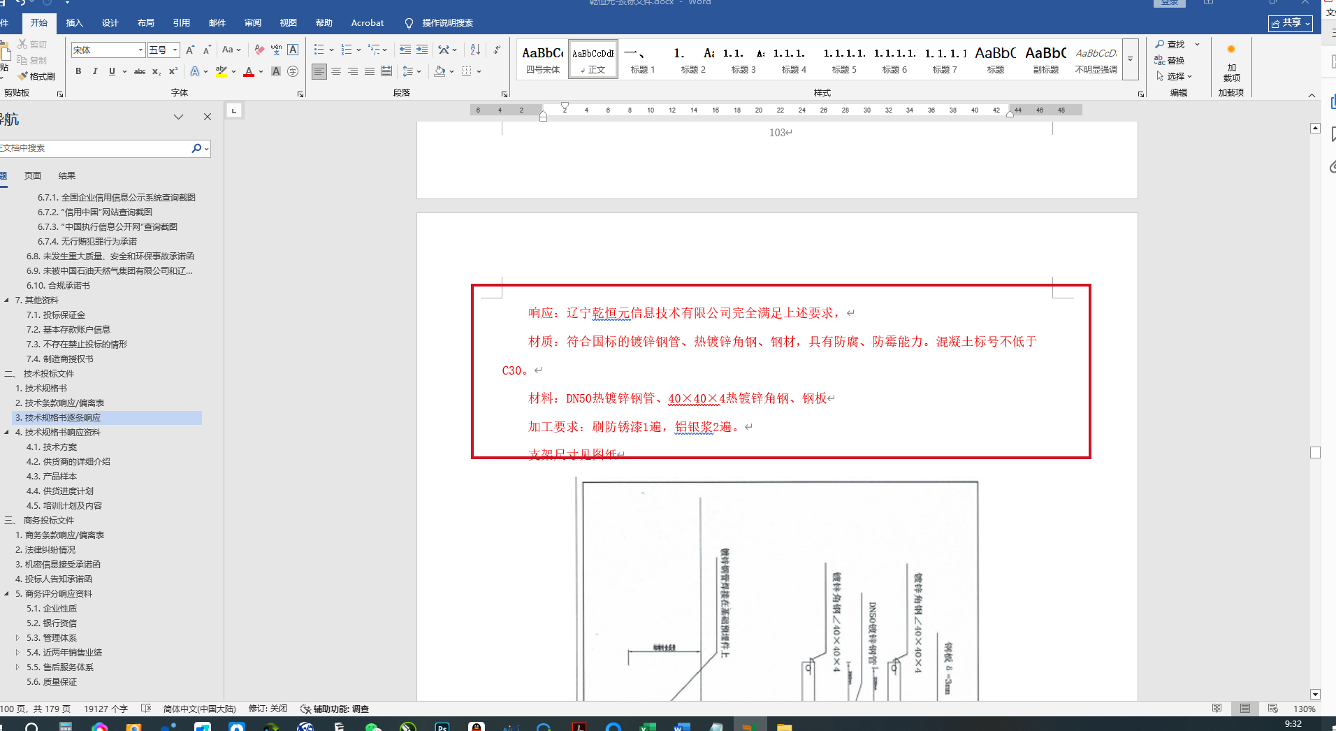Clear all formatting with the eraser icon
The image size is (1336, 731).
tap(259, 50)
